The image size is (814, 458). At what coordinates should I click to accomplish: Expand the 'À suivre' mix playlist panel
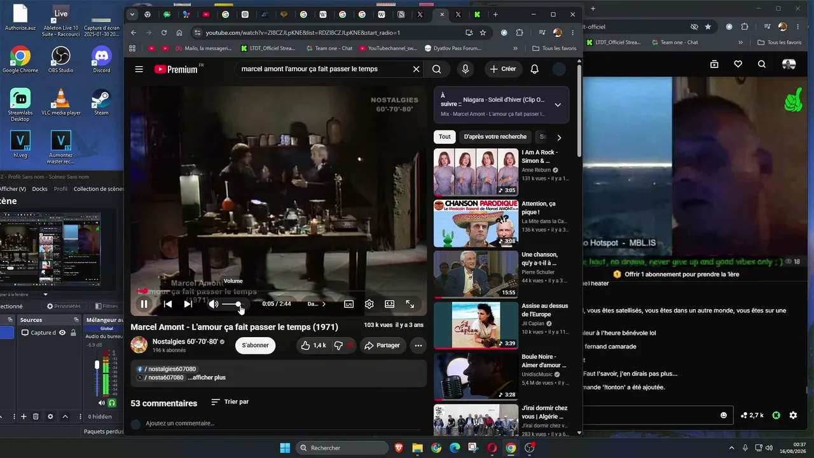(x=558, y=105)
